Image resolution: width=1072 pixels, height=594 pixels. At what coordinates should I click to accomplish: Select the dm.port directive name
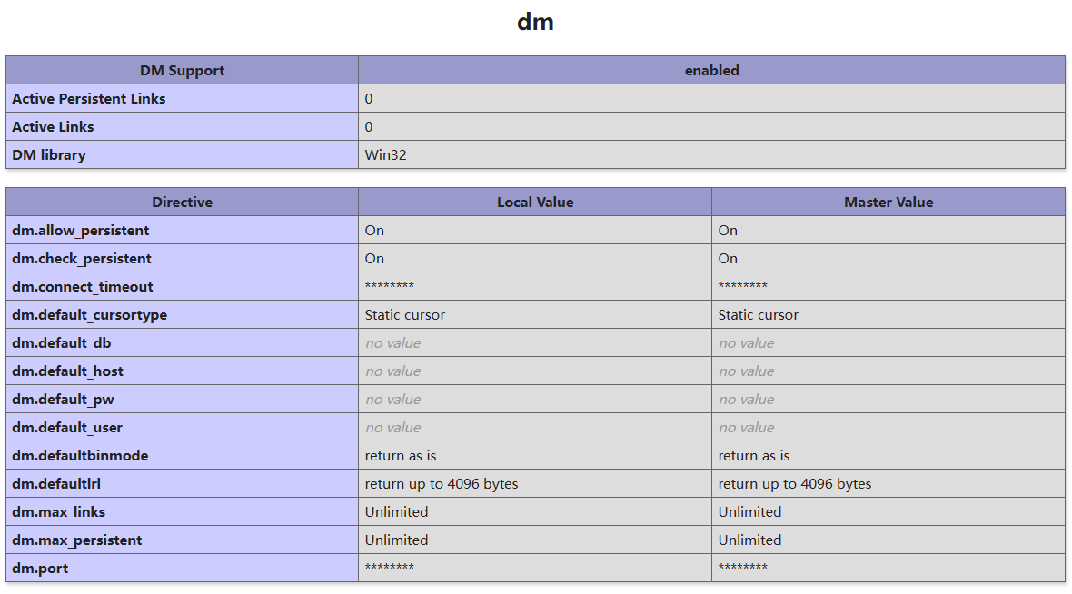40,569
